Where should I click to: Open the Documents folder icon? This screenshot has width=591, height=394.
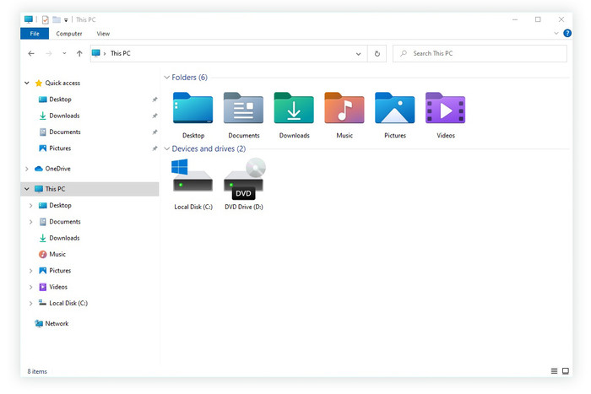click(243, 110)
